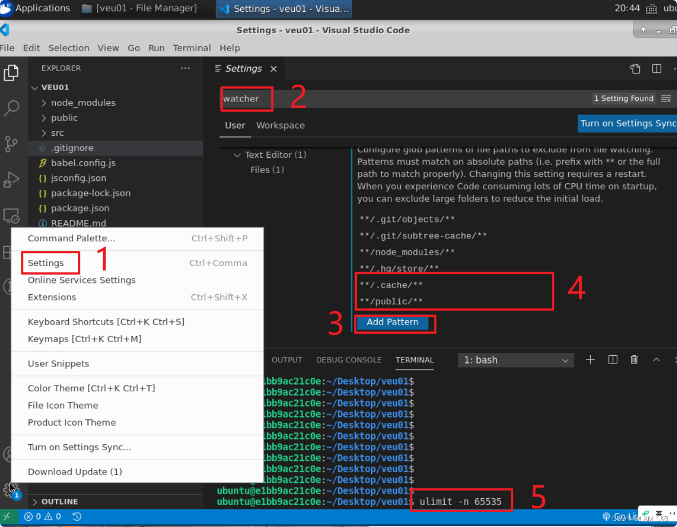677x527 pixels.
Task: Select the Search icon in the activity bar
Action: pos(12,108)
